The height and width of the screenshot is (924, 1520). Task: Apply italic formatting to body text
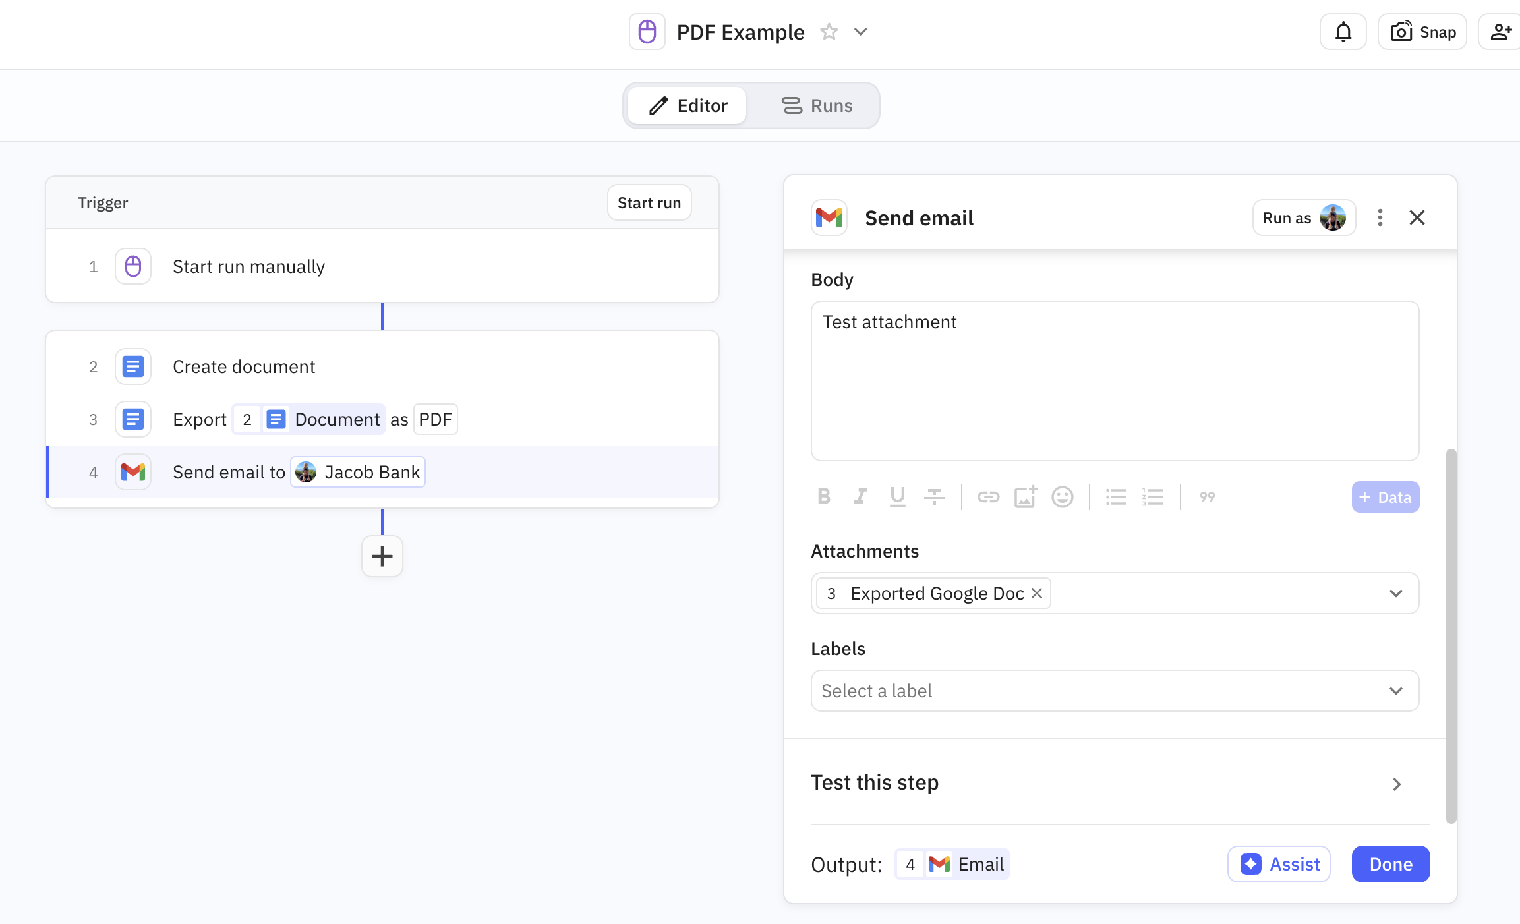pos(860,496)
